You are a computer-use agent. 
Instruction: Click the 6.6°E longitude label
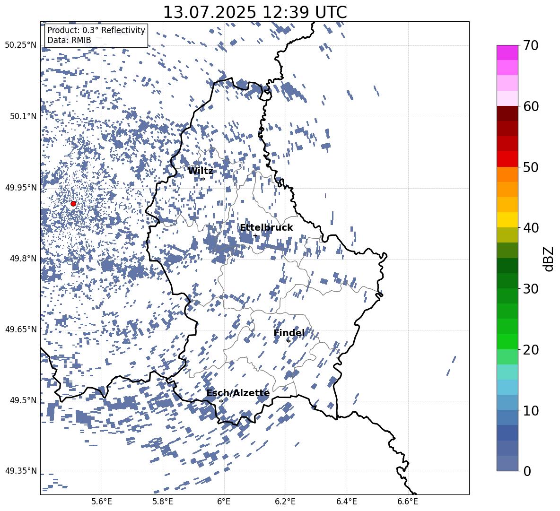click(x=408, y=502)
